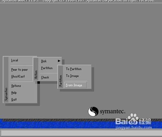
Task: Select To Partition option
Action: coord(74,69)
